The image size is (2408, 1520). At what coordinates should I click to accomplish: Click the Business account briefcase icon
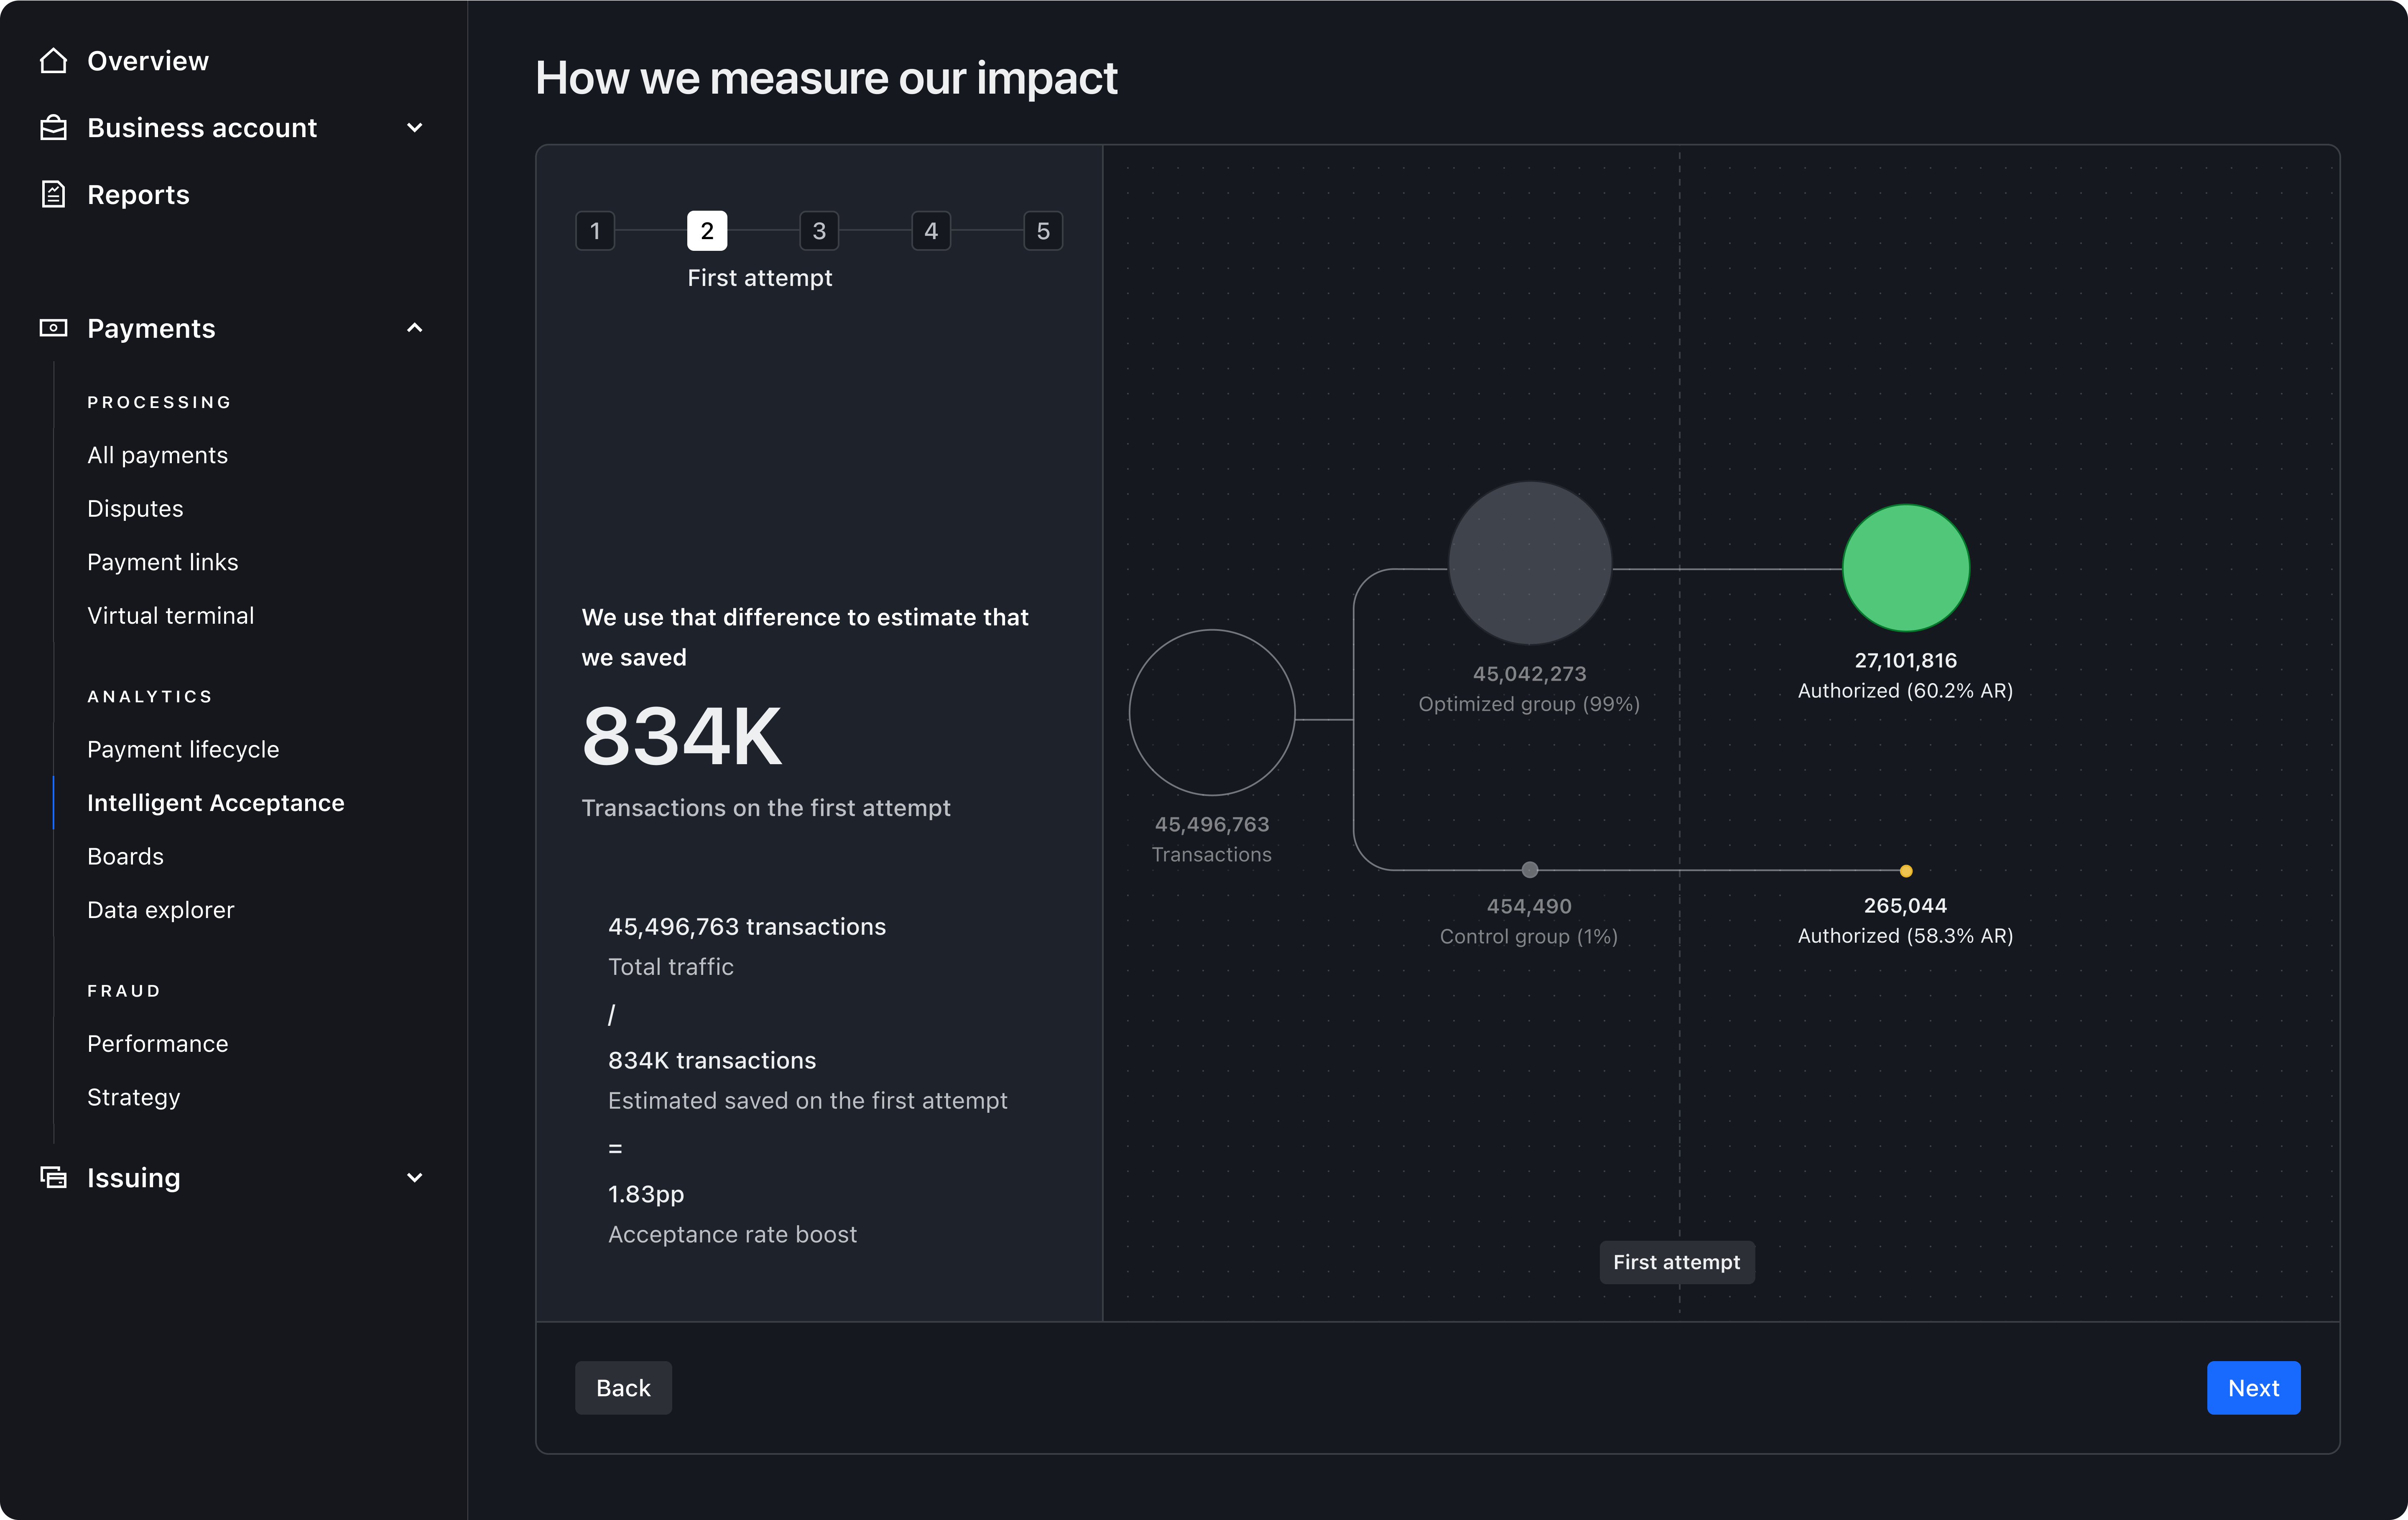[53, 128]
